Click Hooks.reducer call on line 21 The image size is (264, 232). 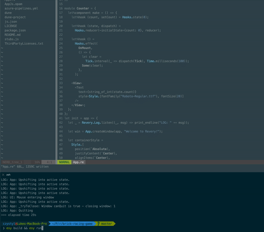click(x=117, y=30)
